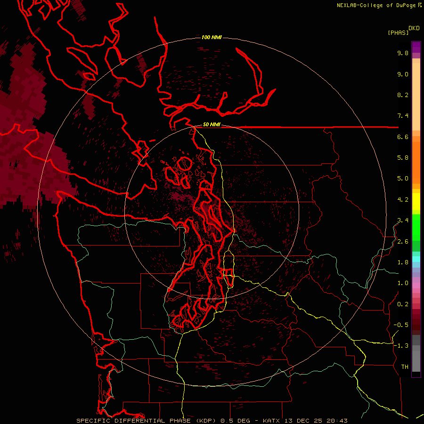The height and width of the screenshot is (424, 424).
Task: Click the 100 NMI range ring label
Action: tap(212, 37)
